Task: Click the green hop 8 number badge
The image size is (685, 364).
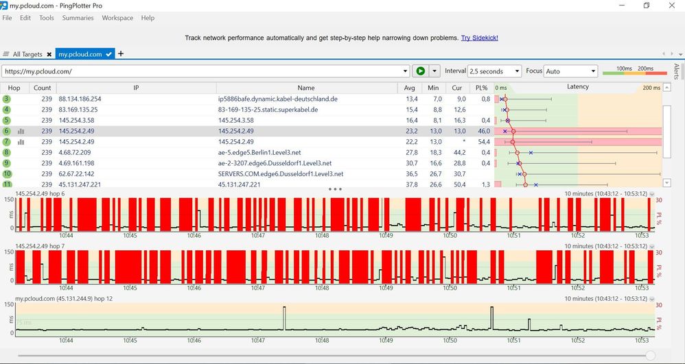Action: tap(7, 153)
